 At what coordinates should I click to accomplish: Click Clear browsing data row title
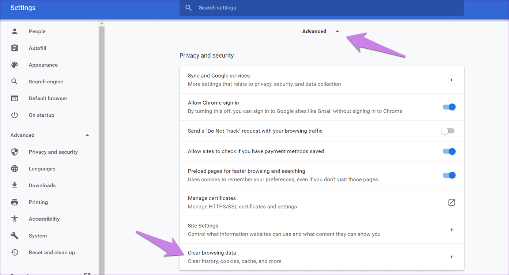point(212,253)
